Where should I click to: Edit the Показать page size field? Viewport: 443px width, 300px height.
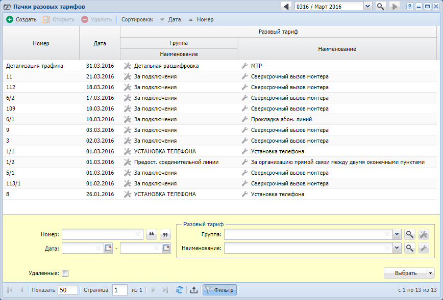68,290
